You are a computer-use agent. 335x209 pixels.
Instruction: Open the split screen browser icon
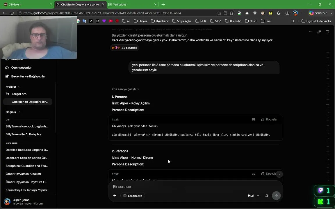(x=287, y=13)
